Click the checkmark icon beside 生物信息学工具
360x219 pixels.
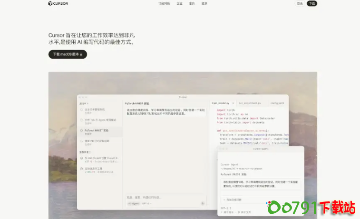click(82, 168)
